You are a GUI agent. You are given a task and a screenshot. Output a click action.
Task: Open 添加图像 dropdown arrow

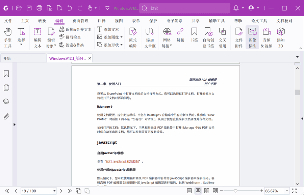(x=122, y=37)
